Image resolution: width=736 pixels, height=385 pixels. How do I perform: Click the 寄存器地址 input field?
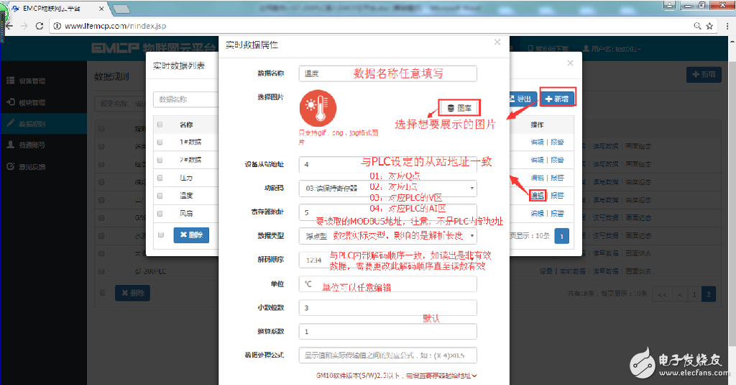coord(387,212)
